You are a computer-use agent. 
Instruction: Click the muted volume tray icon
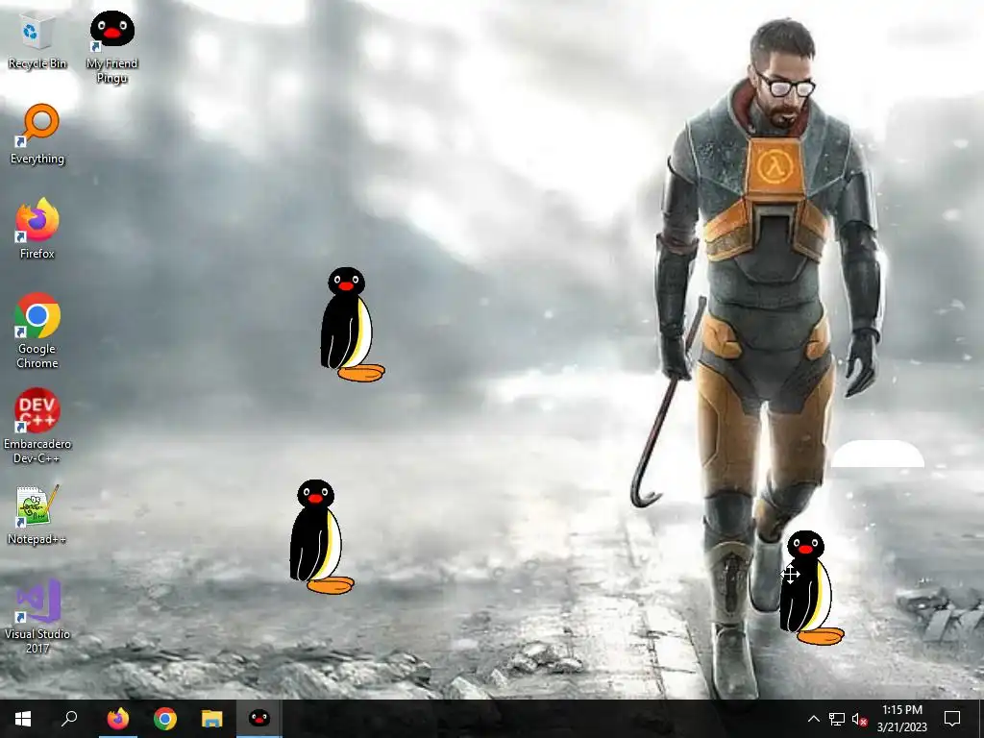tap(860, 719)
